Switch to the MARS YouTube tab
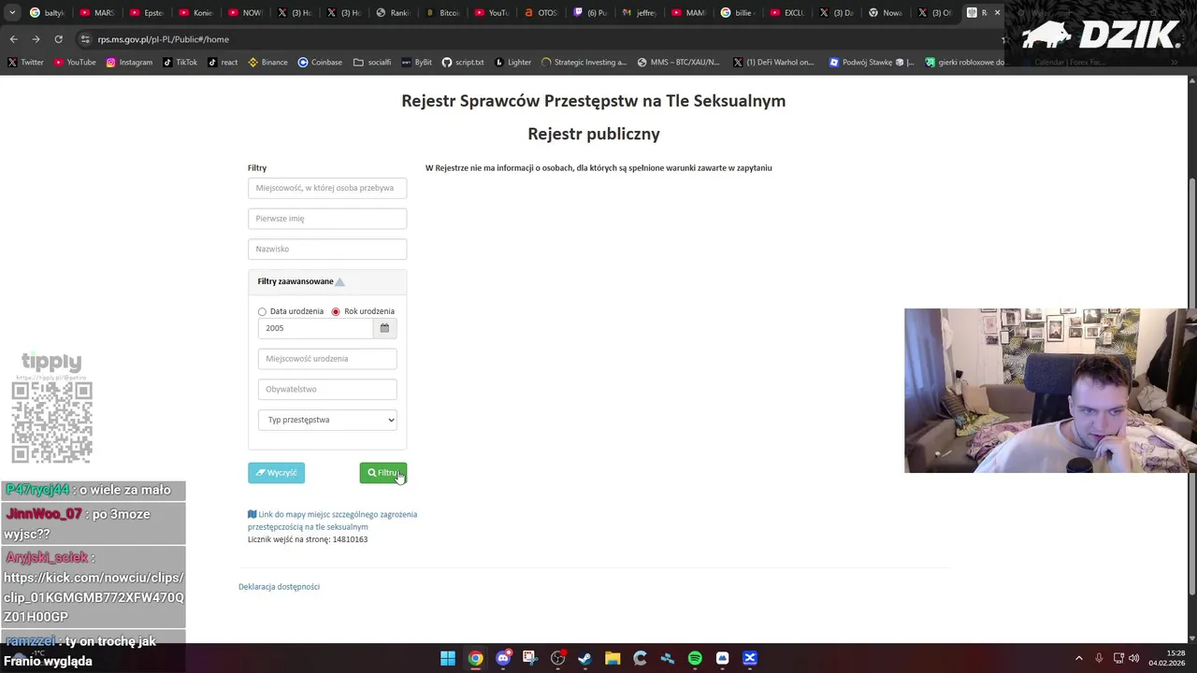 (x=96, y=13)
